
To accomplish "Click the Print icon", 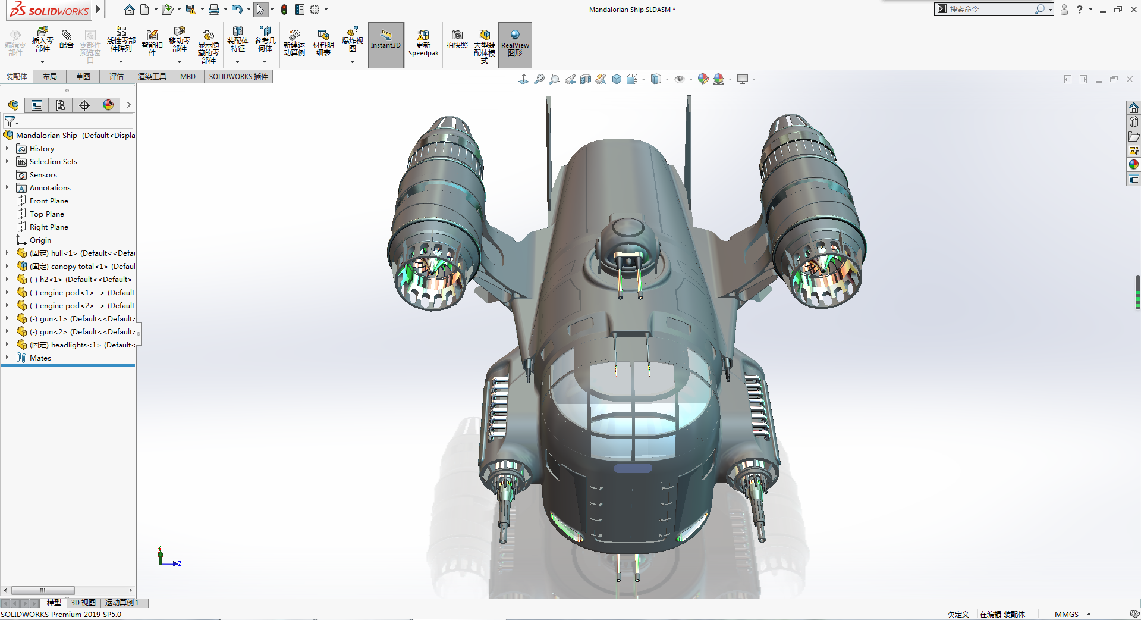I will (x=214, y=10).
